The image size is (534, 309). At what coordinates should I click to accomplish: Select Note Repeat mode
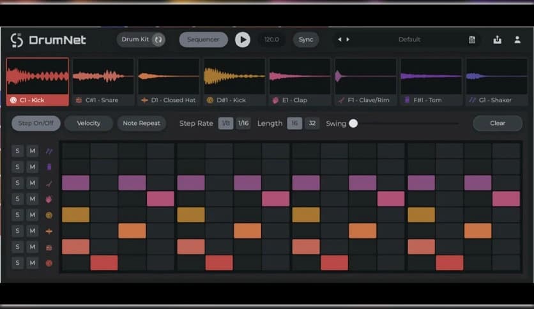pos(142,123)
